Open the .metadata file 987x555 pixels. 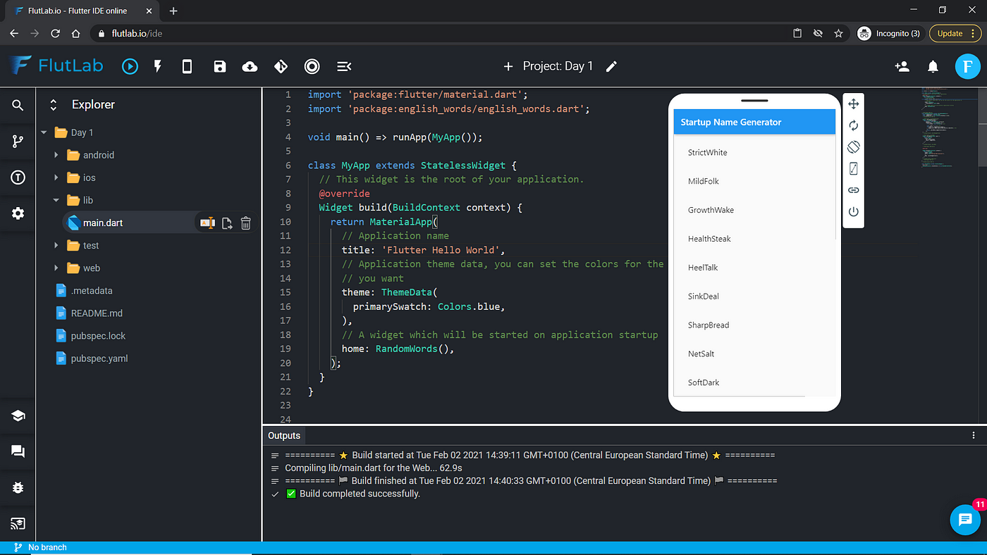pyautogui.click(x=92, y=290)
